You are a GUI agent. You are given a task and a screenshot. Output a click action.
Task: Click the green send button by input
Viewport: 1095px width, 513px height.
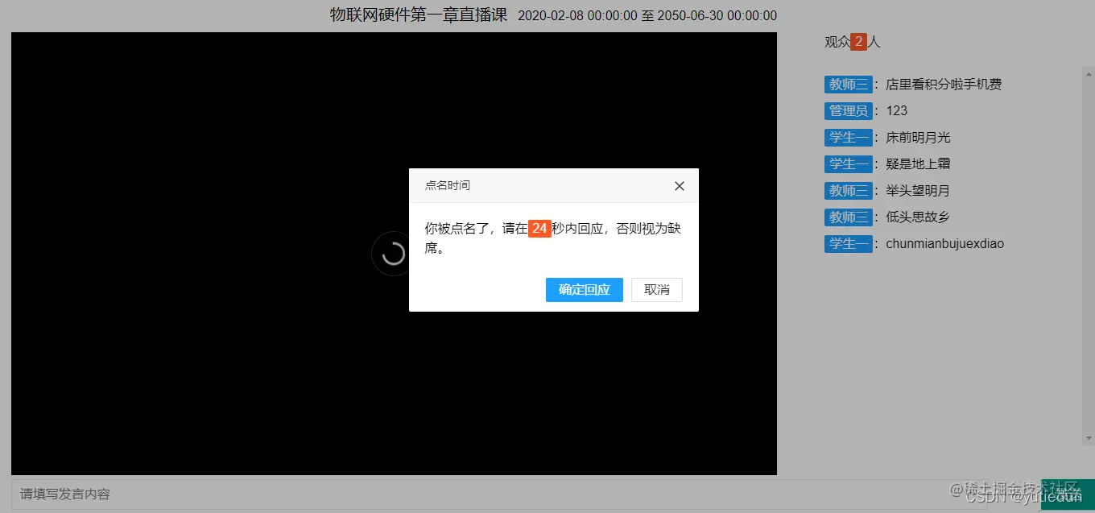1067,494
